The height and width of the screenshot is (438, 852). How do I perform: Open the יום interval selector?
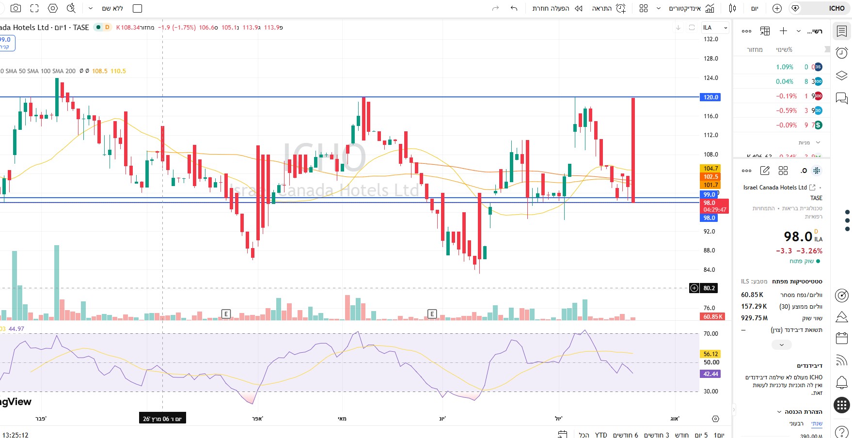755,8
